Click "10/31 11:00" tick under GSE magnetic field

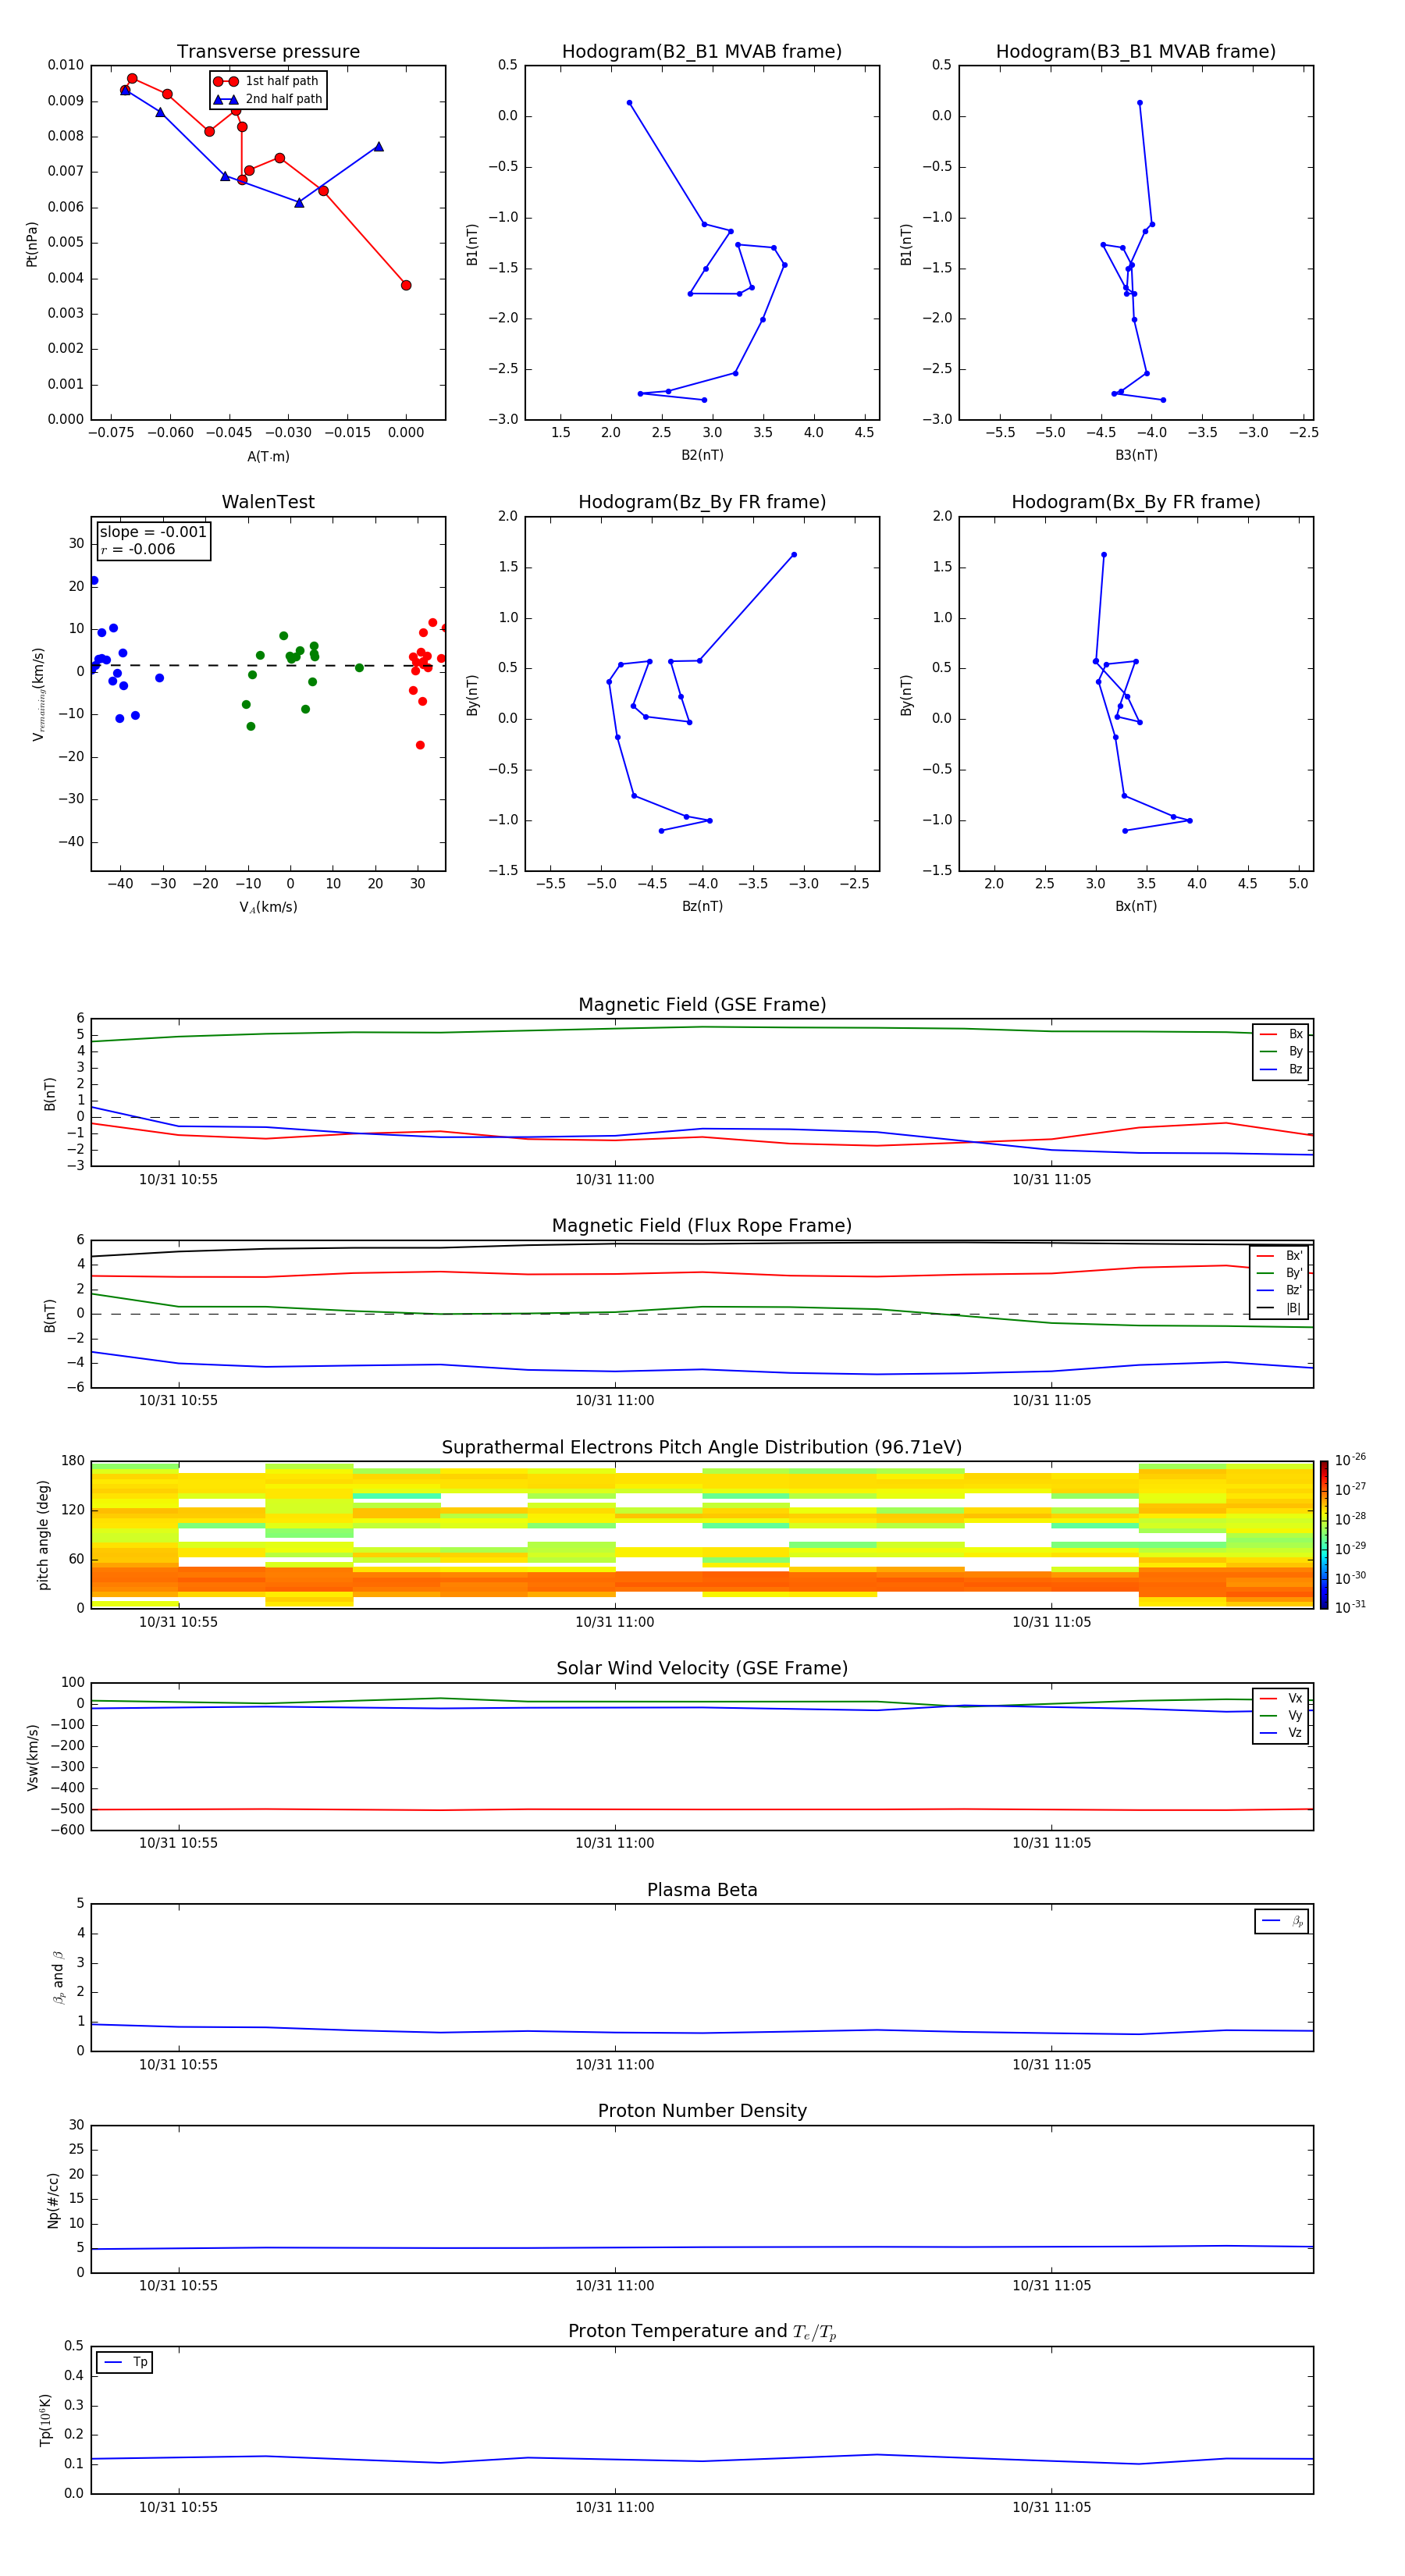[x=614, y=1179]
